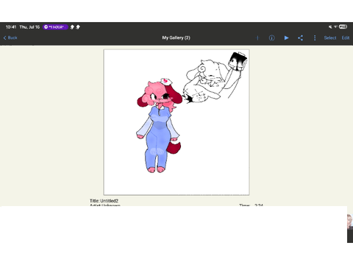Tap the Select button
The height and width of the screenshot is (265, 353).
tap(330, 38)
